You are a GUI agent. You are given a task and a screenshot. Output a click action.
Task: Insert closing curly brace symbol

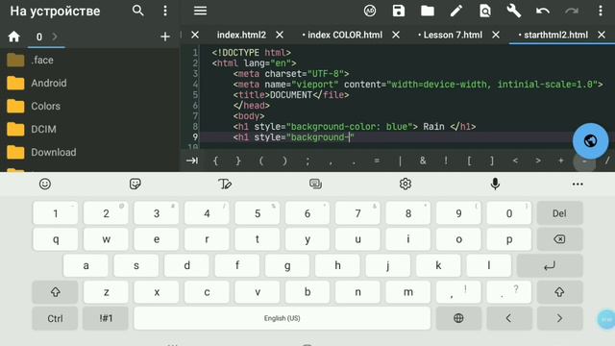[238, 161]
